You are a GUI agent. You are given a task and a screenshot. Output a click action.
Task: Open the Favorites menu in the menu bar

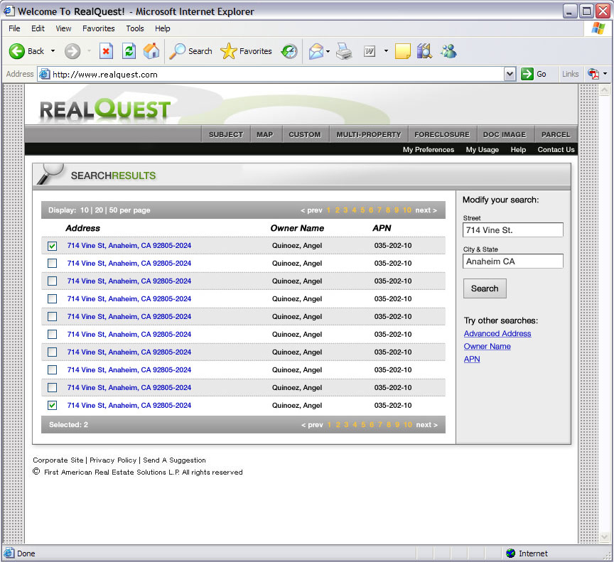click(x=99, y=28)
